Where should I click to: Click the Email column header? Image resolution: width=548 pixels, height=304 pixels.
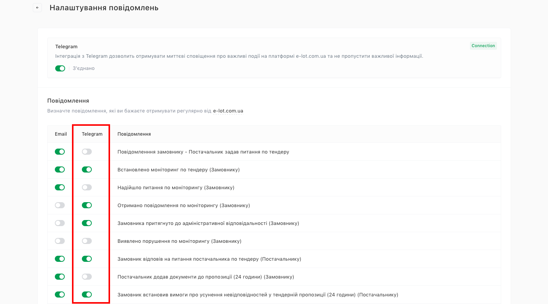(61, 134)
